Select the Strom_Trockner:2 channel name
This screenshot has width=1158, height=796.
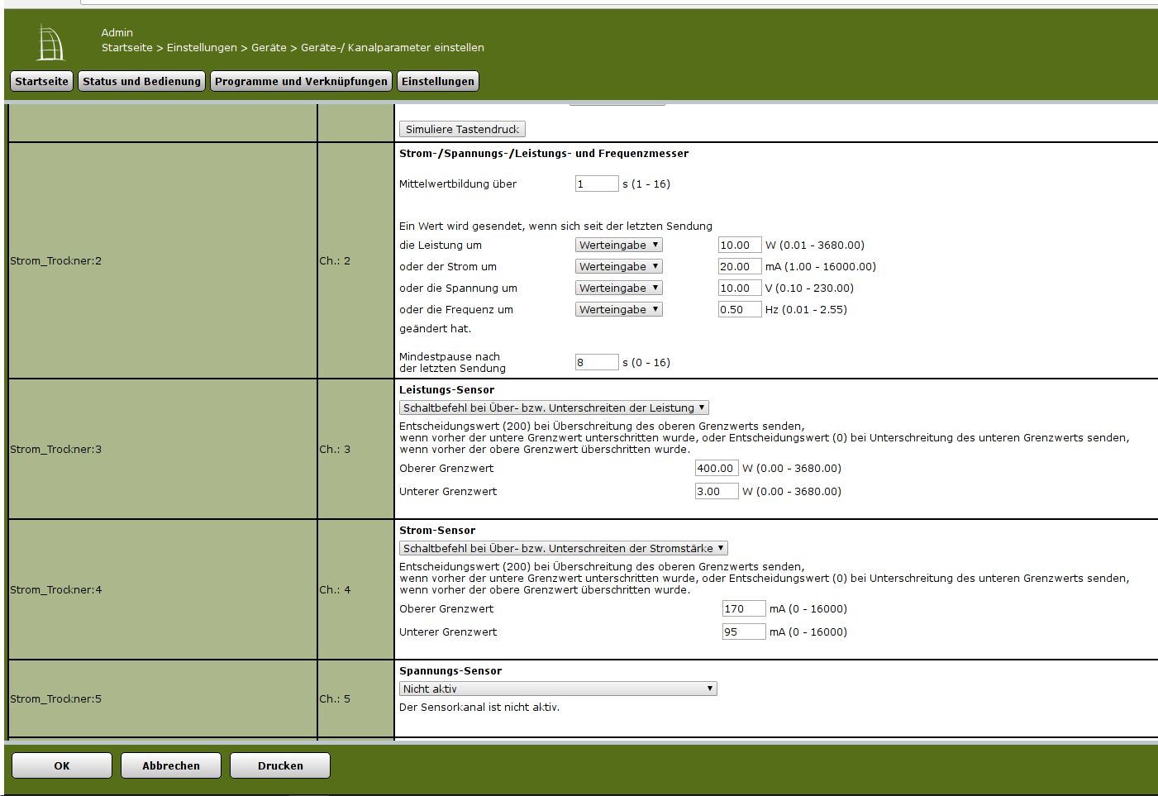56,260
